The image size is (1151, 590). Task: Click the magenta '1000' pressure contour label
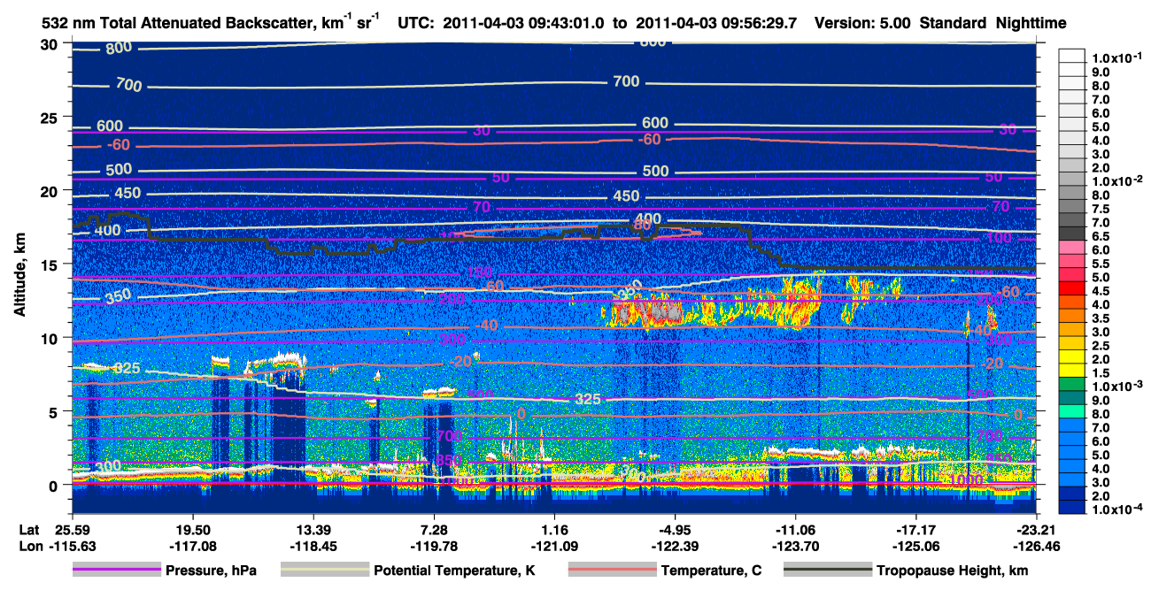pyautogui.click(x=966, y=479)
